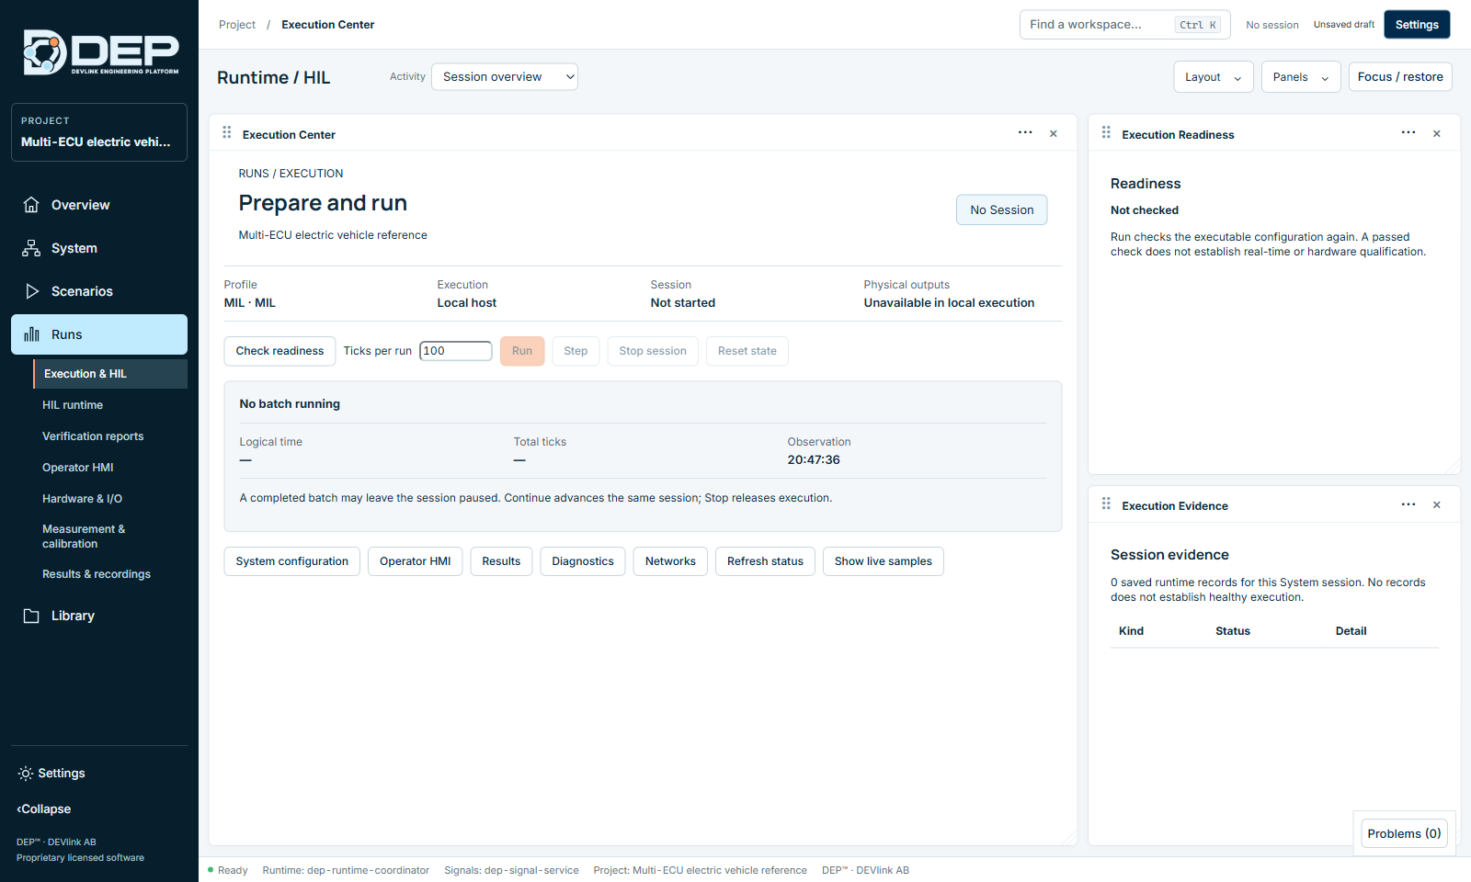Open Diagnostics
Image resolution: width=1471 pixels, height=882 pixels.
pos(583,561)
